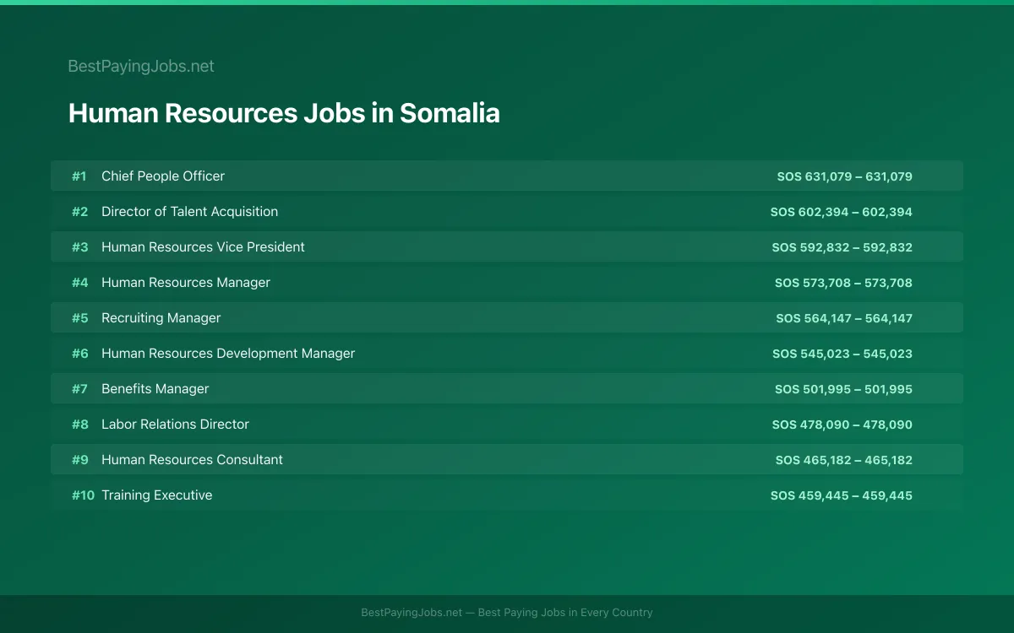Image resolution: width=1014 pixels, height=633 pixels.
Task: Click the #6 rank number
Action: 79,354
